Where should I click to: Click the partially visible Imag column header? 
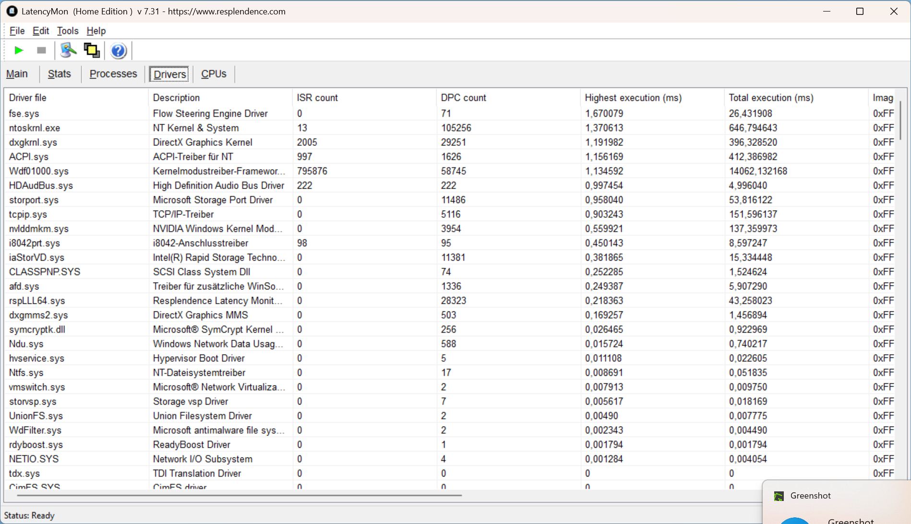[x=883, y=98]
